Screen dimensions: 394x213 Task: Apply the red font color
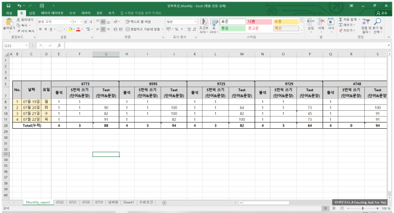(78, 29)
